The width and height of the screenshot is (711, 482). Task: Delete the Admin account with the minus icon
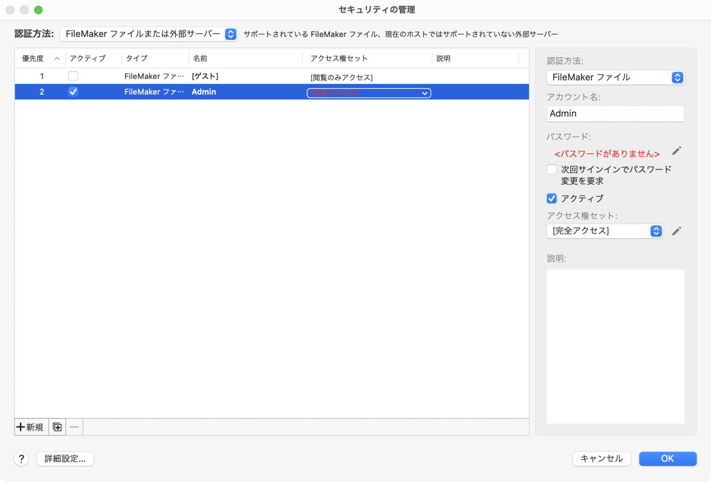point(74,427)
